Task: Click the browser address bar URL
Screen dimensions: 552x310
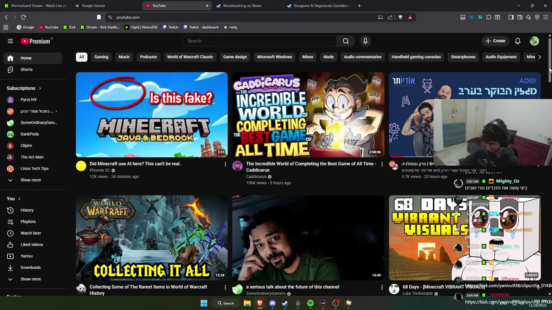Action: [x=128, y=17]
